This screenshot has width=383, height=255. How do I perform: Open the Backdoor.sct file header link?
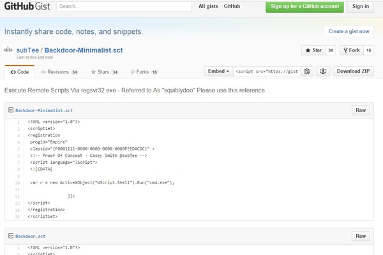click(30, 237)
